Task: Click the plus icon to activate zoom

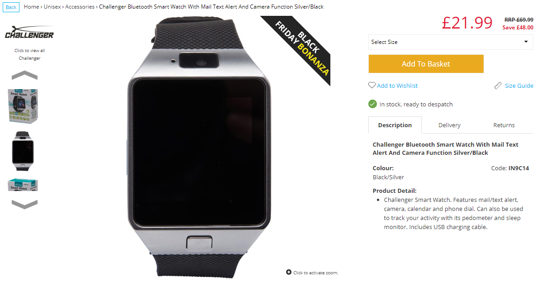Action: click(289, 272)
